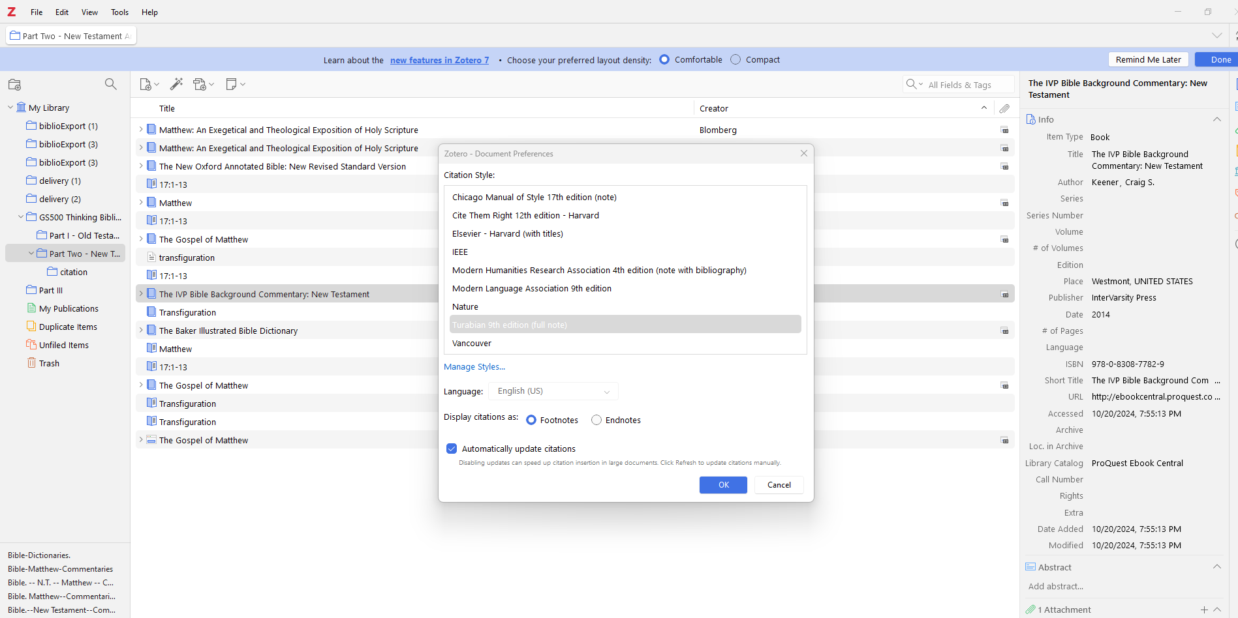Click OK in Document Preferences
Image resolution: width=1238 pixels, height=618 pixels.
pos(723,485)
